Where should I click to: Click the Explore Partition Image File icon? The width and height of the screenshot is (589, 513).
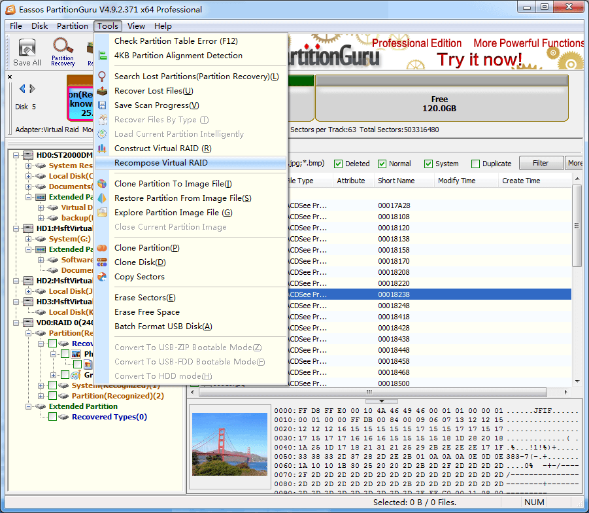tap(102, 213)
